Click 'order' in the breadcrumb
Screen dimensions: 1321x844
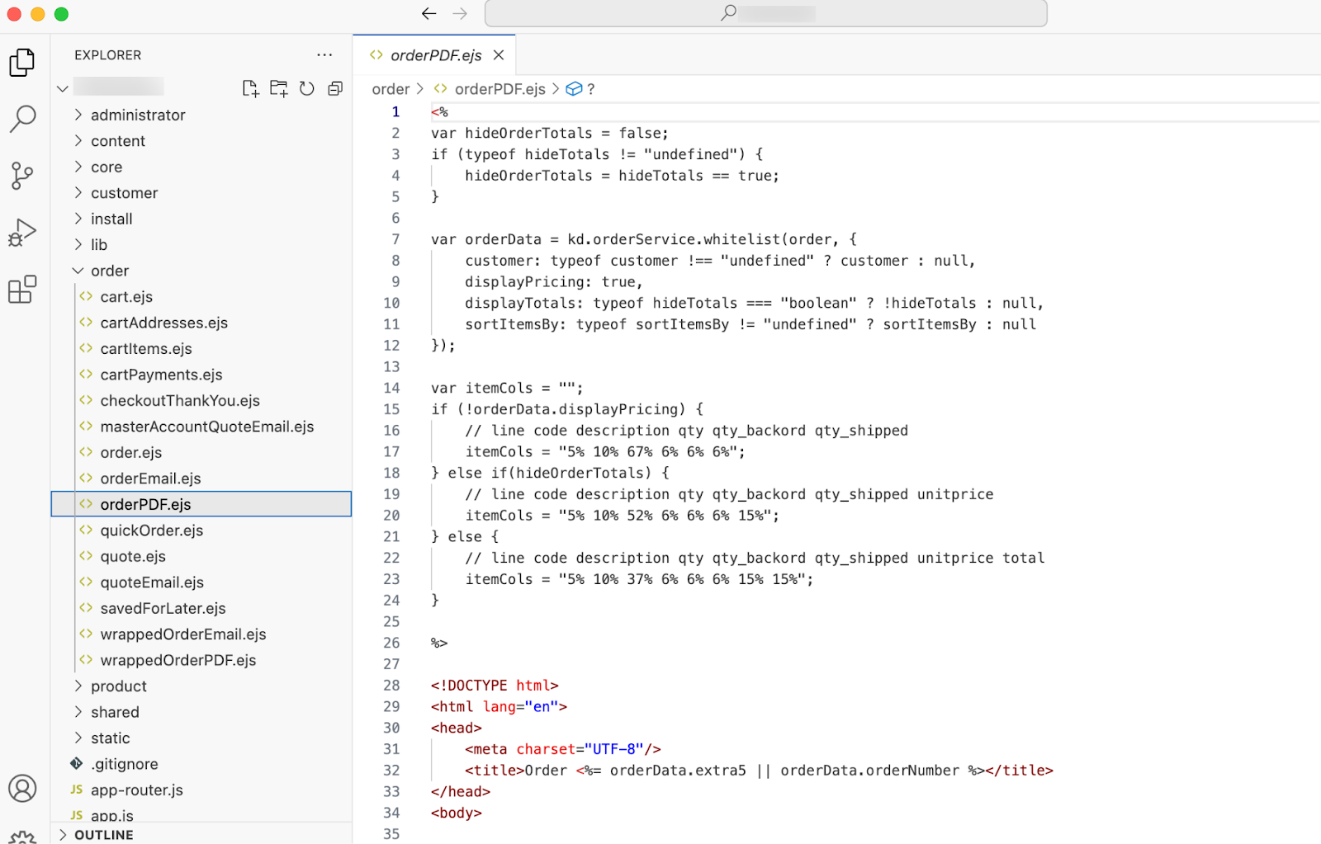coord(391,89)
